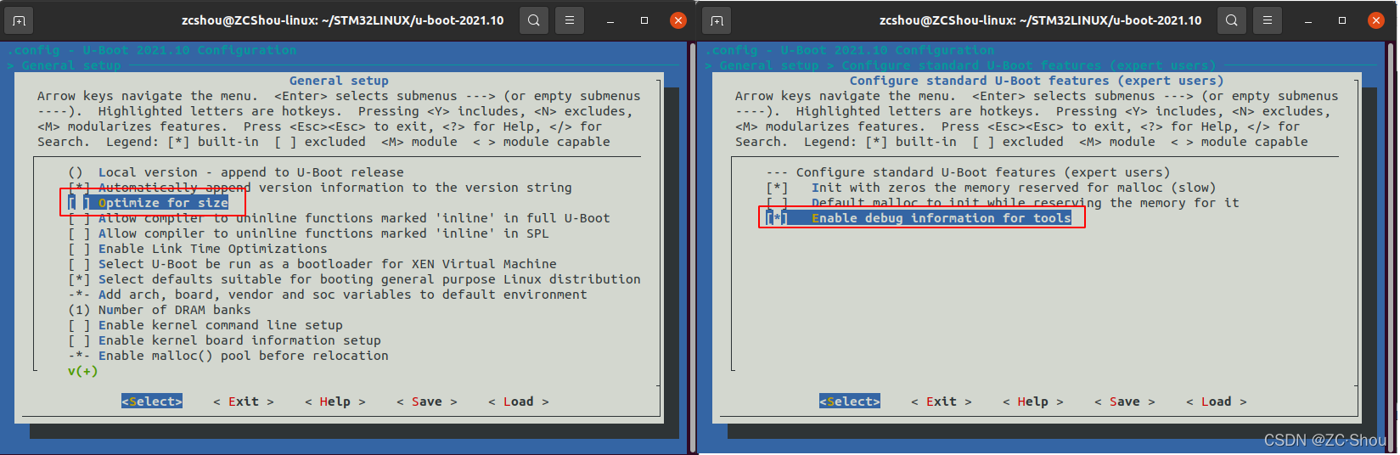Viewport: 1400px width, 455px height.
Task: Click the '--- Configure standard U-Boot features' header line
Action: [x=968, y=172]
